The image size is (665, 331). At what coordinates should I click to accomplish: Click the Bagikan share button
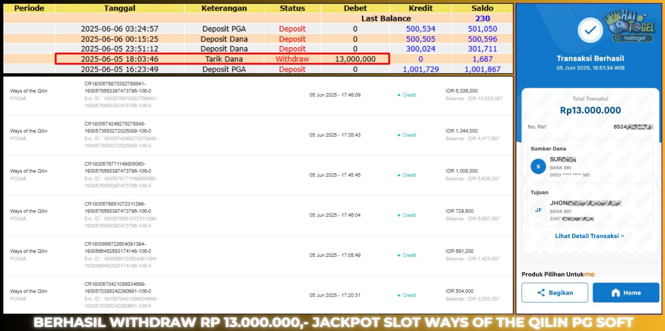555,293
